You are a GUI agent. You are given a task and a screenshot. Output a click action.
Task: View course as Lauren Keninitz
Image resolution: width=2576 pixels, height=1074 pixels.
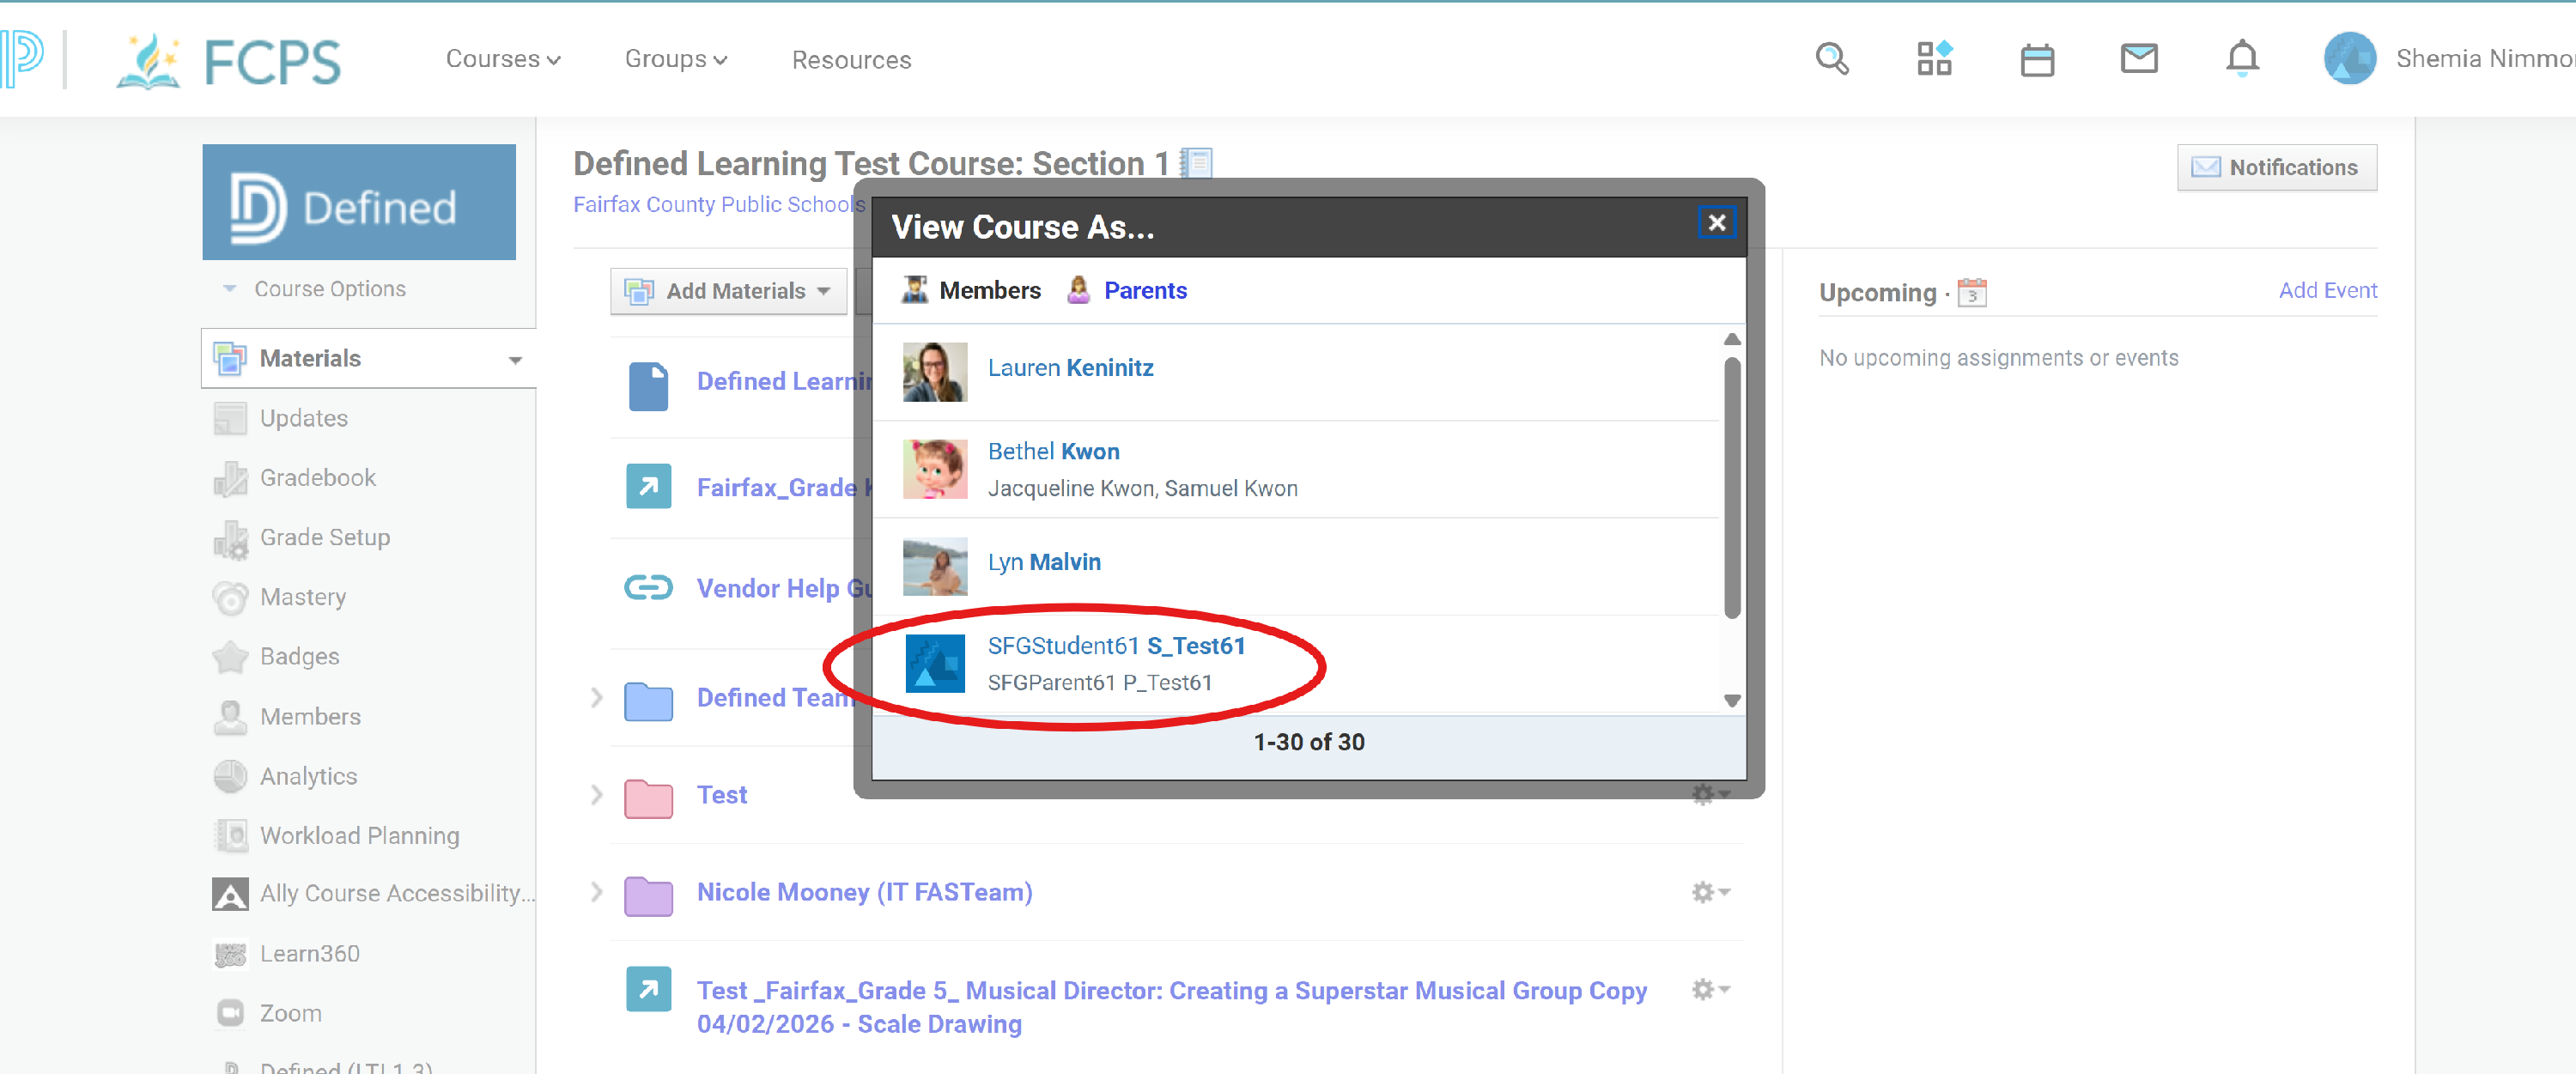[1070, 367]
